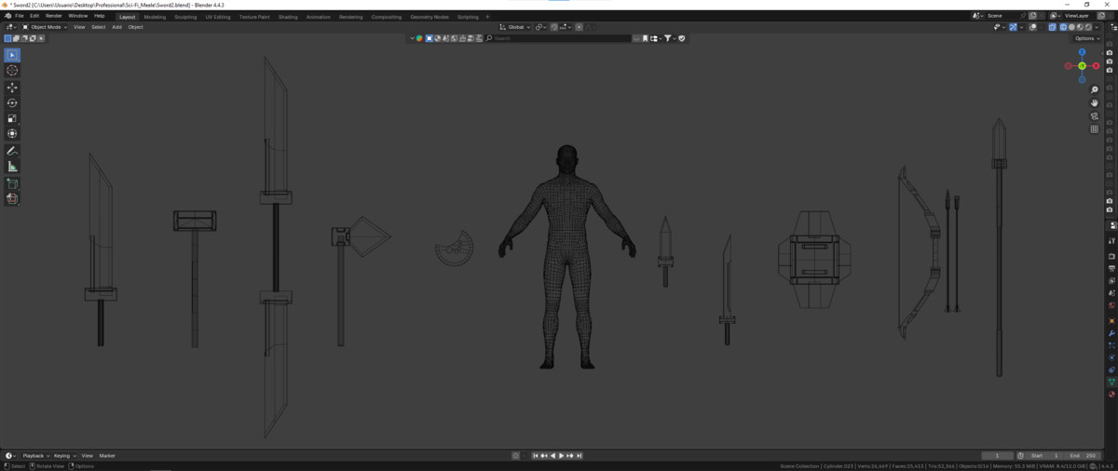
Task: Click the green Y axis on navigation gizmo
Action: point(1083,65)
